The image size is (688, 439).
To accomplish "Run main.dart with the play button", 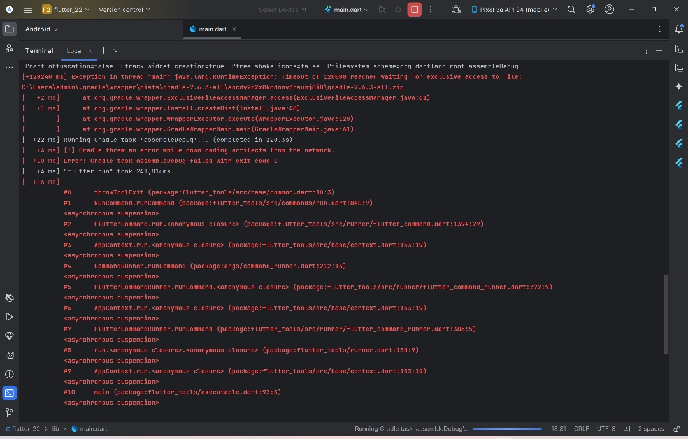I will [382, 9].
